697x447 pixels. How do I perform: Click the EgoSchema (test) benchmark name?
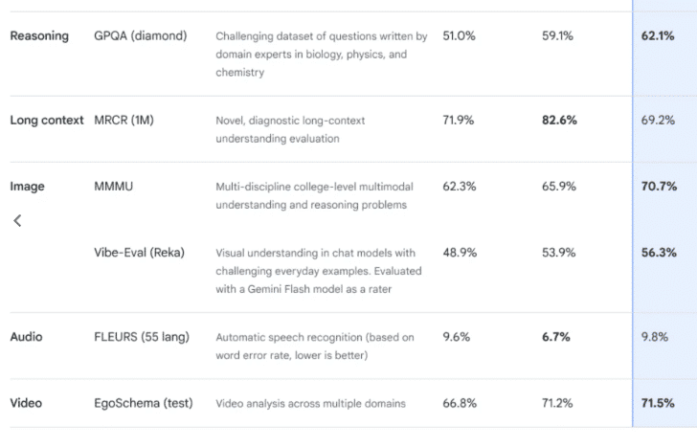point(144,403)
